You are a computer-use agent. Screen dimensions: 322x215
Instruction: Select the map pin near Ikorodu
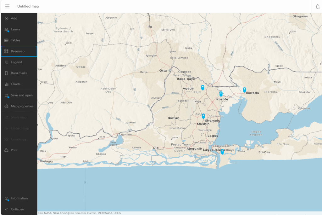coord(244,90)
